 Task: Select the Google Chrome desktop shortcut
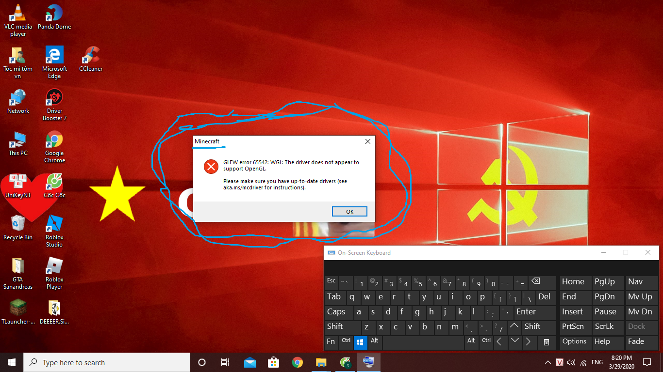(54, 147)
